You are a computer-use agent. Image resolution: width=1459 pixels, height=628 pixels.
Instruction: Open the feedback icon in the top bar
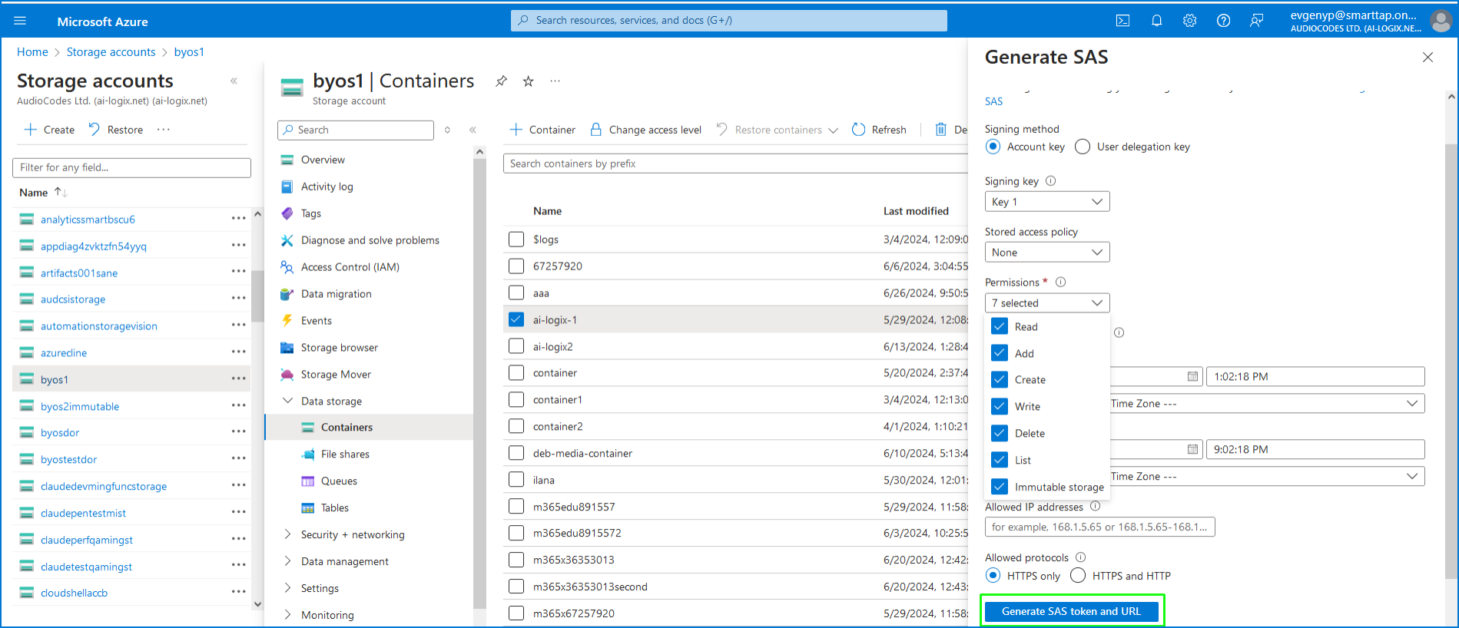1256,21
